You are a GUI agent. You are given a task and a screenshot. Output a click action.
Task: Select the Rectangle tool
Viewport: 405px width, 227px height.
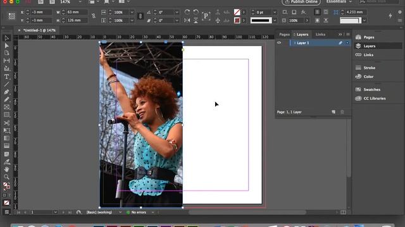7,115
